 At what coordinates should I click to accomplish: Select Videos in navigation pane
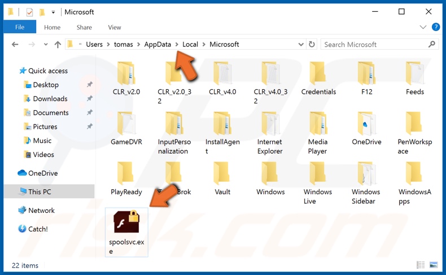pos(40,154)
